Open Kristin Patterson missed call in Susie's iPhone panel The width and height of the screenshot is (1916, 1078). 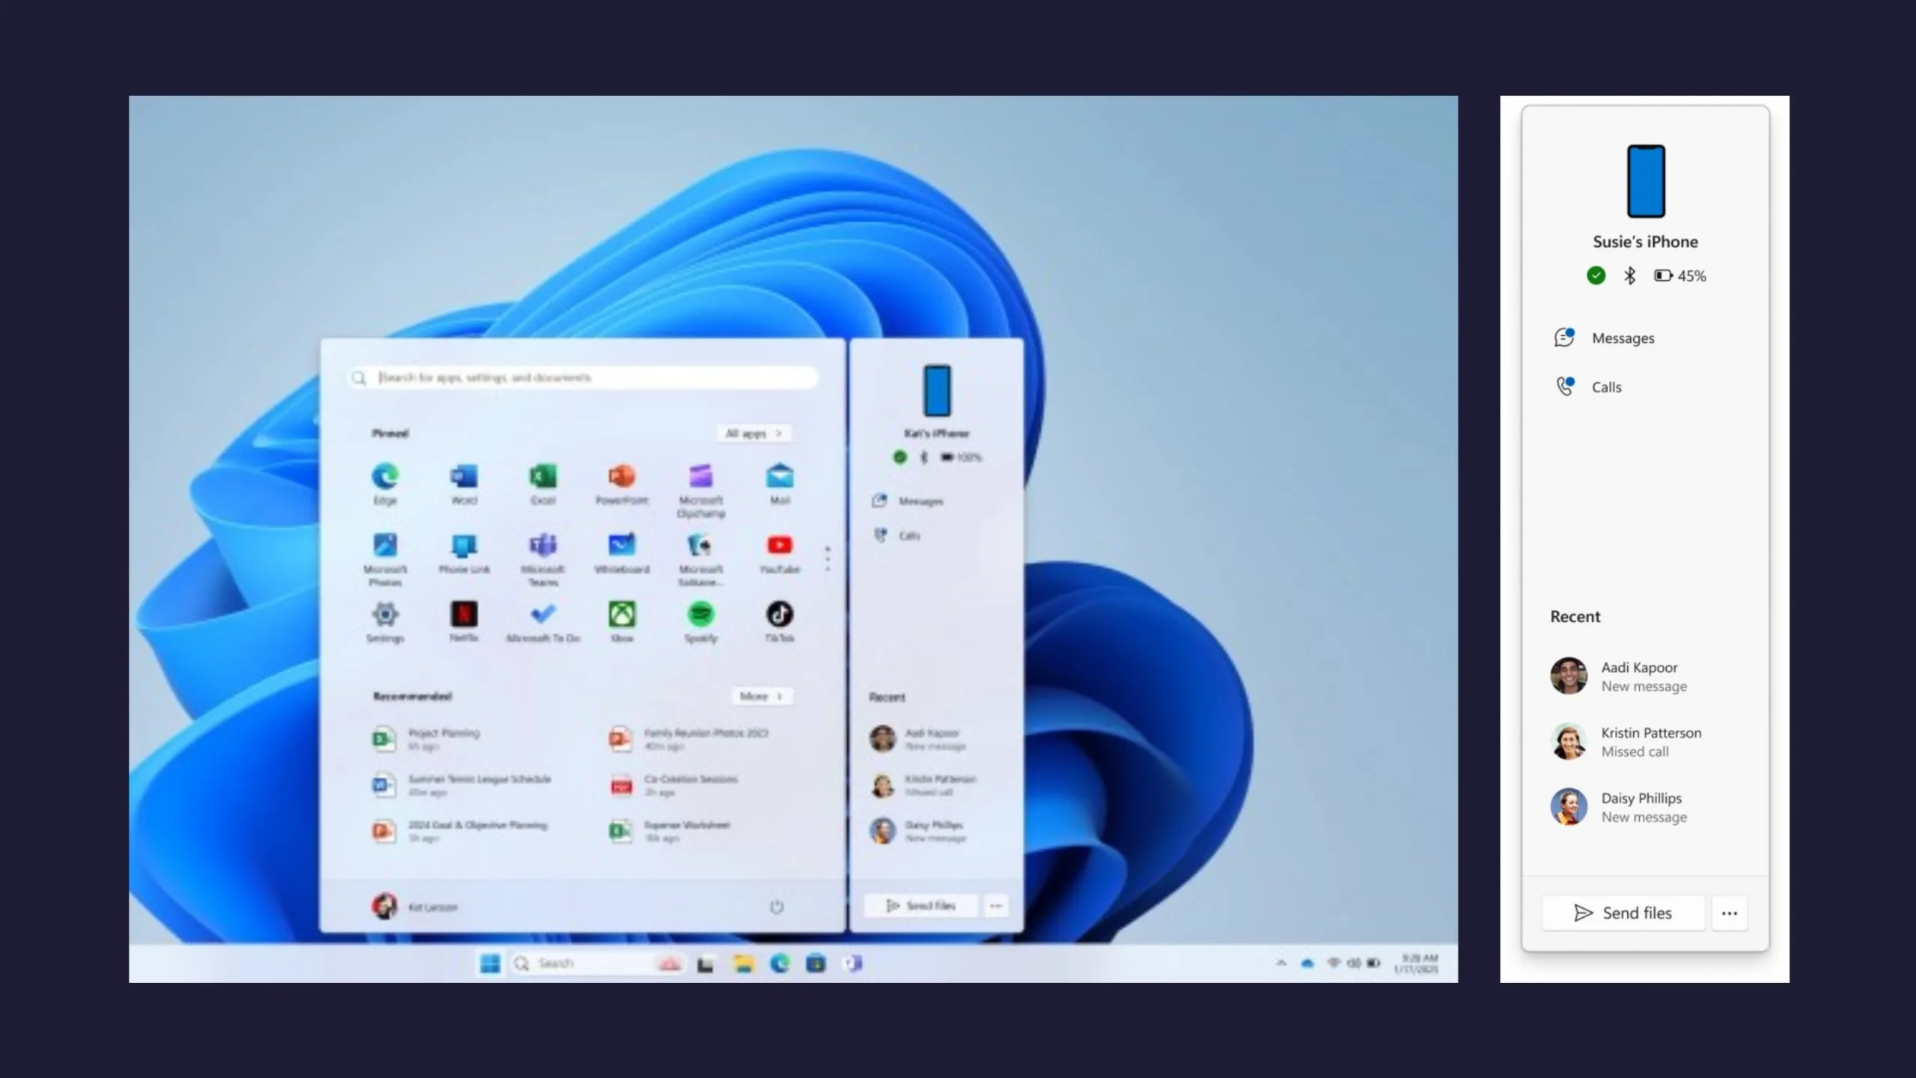tap(1626, 741)
